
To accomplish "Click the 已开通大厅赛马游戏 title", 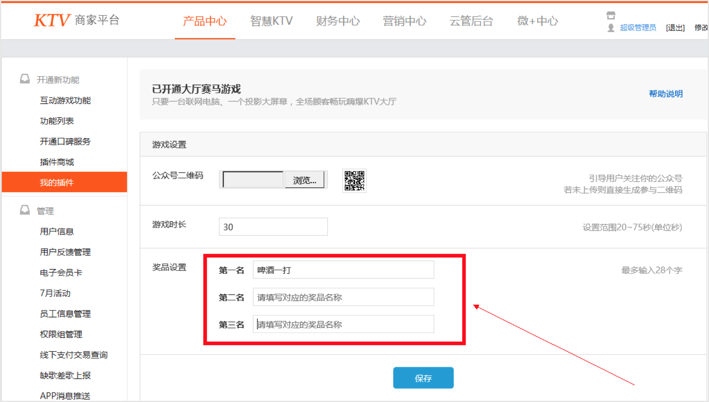I will click(x=196, y=89).
